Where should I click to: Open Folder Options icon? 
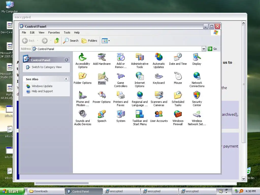(x=83, y=78)
